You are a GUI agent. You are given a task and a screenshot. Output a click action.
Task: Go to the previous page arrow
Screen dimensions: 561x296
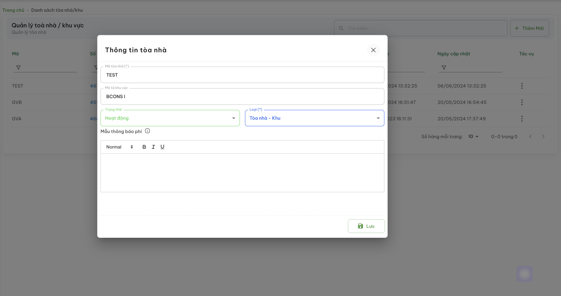click(530, 137)
